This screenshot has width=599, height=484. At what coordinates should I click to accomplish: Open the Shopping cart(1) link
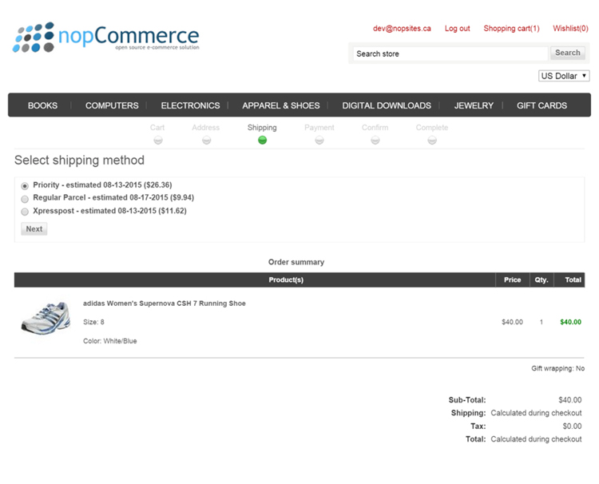pyautogui.click(x=511, y=28)
